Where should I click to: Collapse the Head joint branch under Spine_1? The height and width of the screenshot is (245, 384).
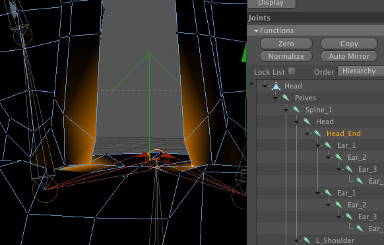296,122
